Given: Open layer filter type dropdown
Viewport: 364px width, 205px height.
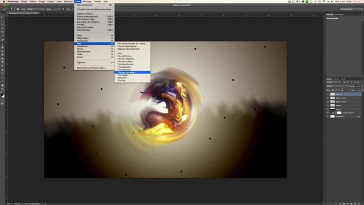Looking at the screenshot, I should [x=334, y=82].
